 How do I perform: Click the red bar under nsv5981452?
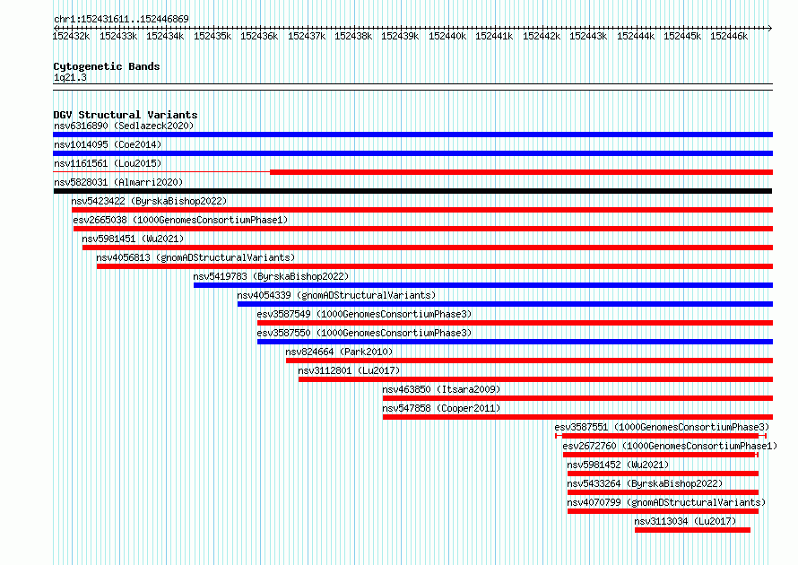pos(663,474)
